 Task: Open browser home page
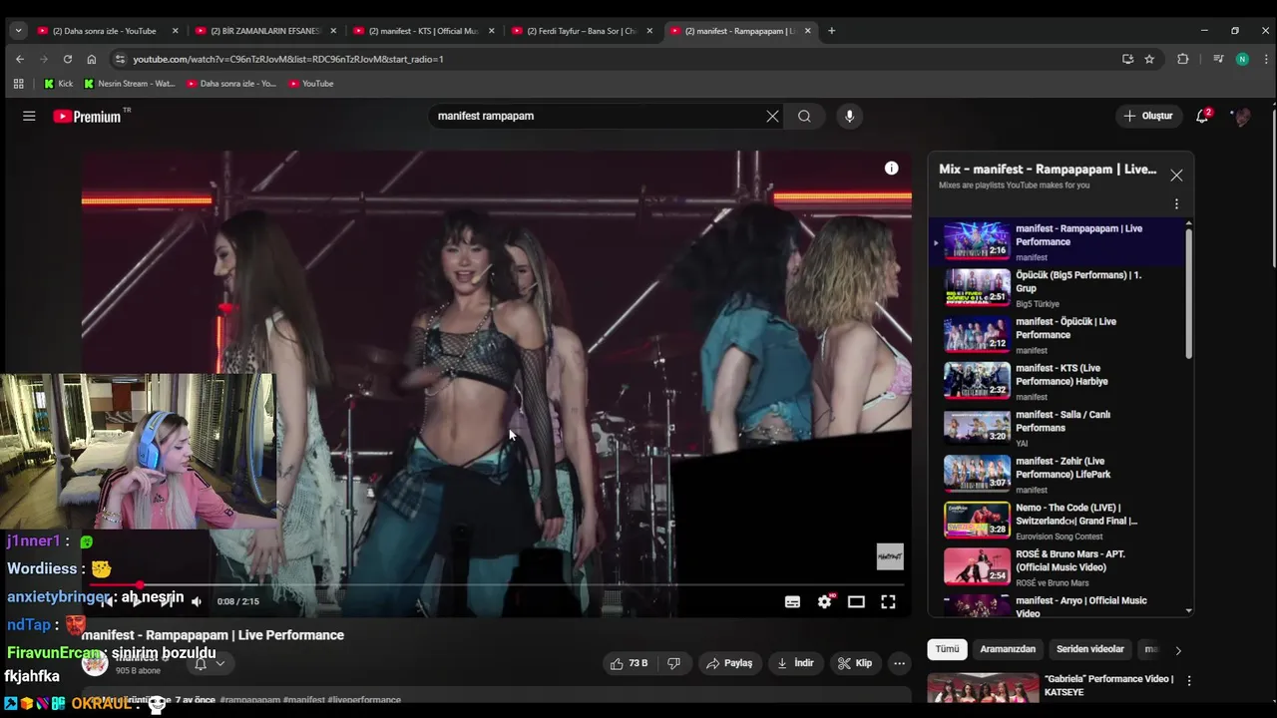(92, 59)
